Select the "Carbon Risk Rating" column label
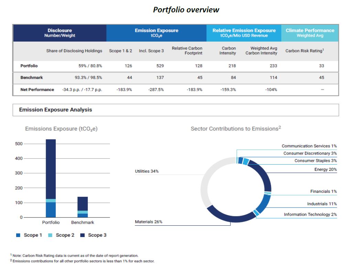355x270 pixels. [304, 51]
